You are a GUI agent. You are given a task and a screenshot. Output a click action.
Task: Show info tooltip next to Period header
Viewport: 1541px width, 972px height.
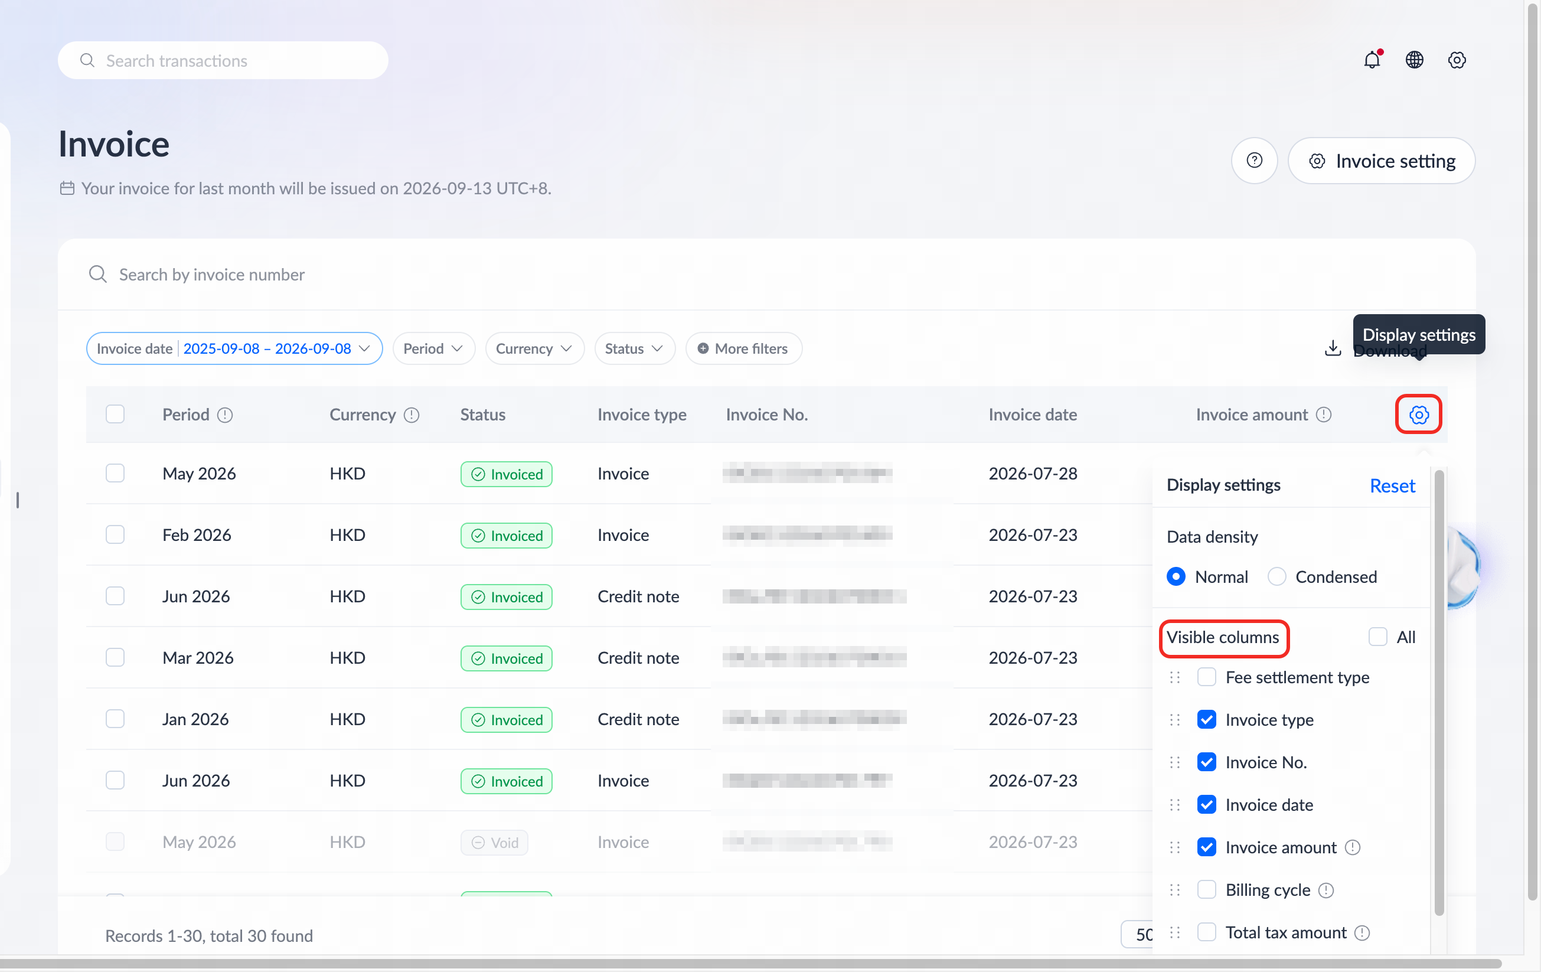[224, 415]
